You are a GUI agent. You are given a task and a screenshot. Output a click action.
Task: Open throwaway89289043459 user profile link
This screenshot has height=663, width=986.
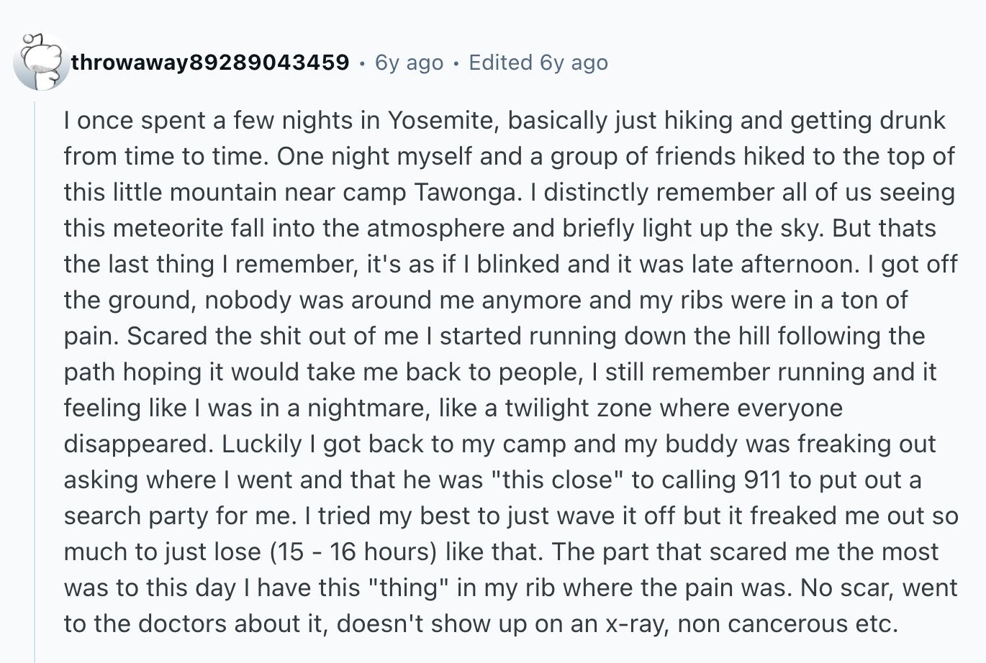(x=210, y=63)
